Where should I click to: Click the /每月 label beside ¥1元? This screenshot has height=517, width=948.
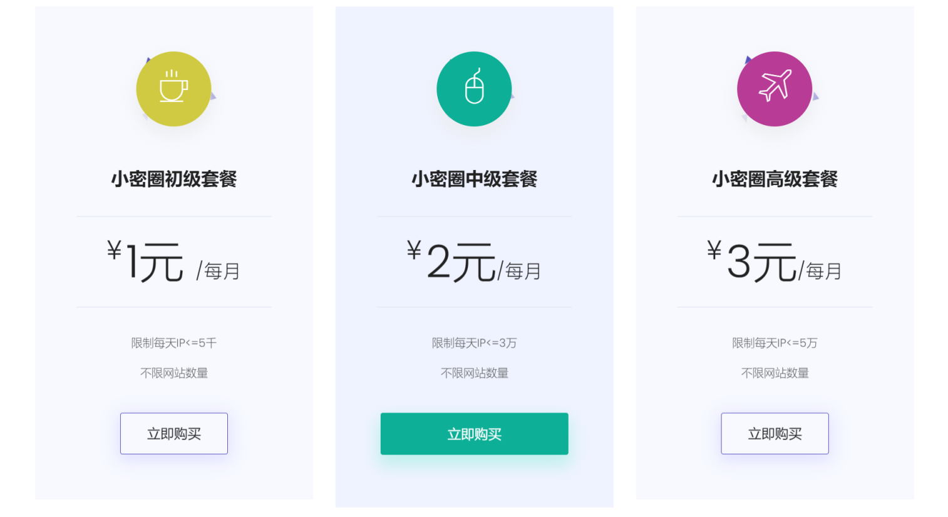[219, 271]
